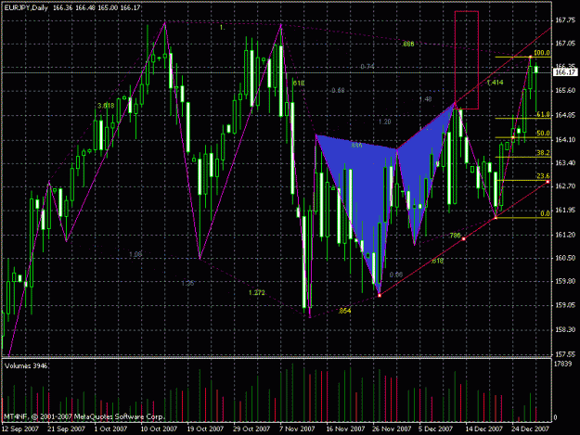This screenshot has width=580, height=435.
Task: Click the 10 Oct 2007 date label
Action: (159, 429)
